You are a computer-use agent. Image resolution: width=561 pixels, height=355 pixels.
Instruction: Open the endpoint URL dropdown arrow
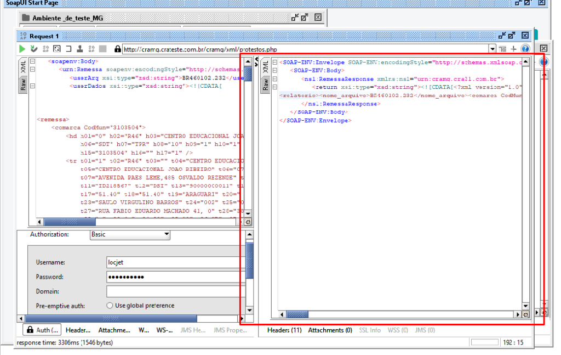coord(492,49)
